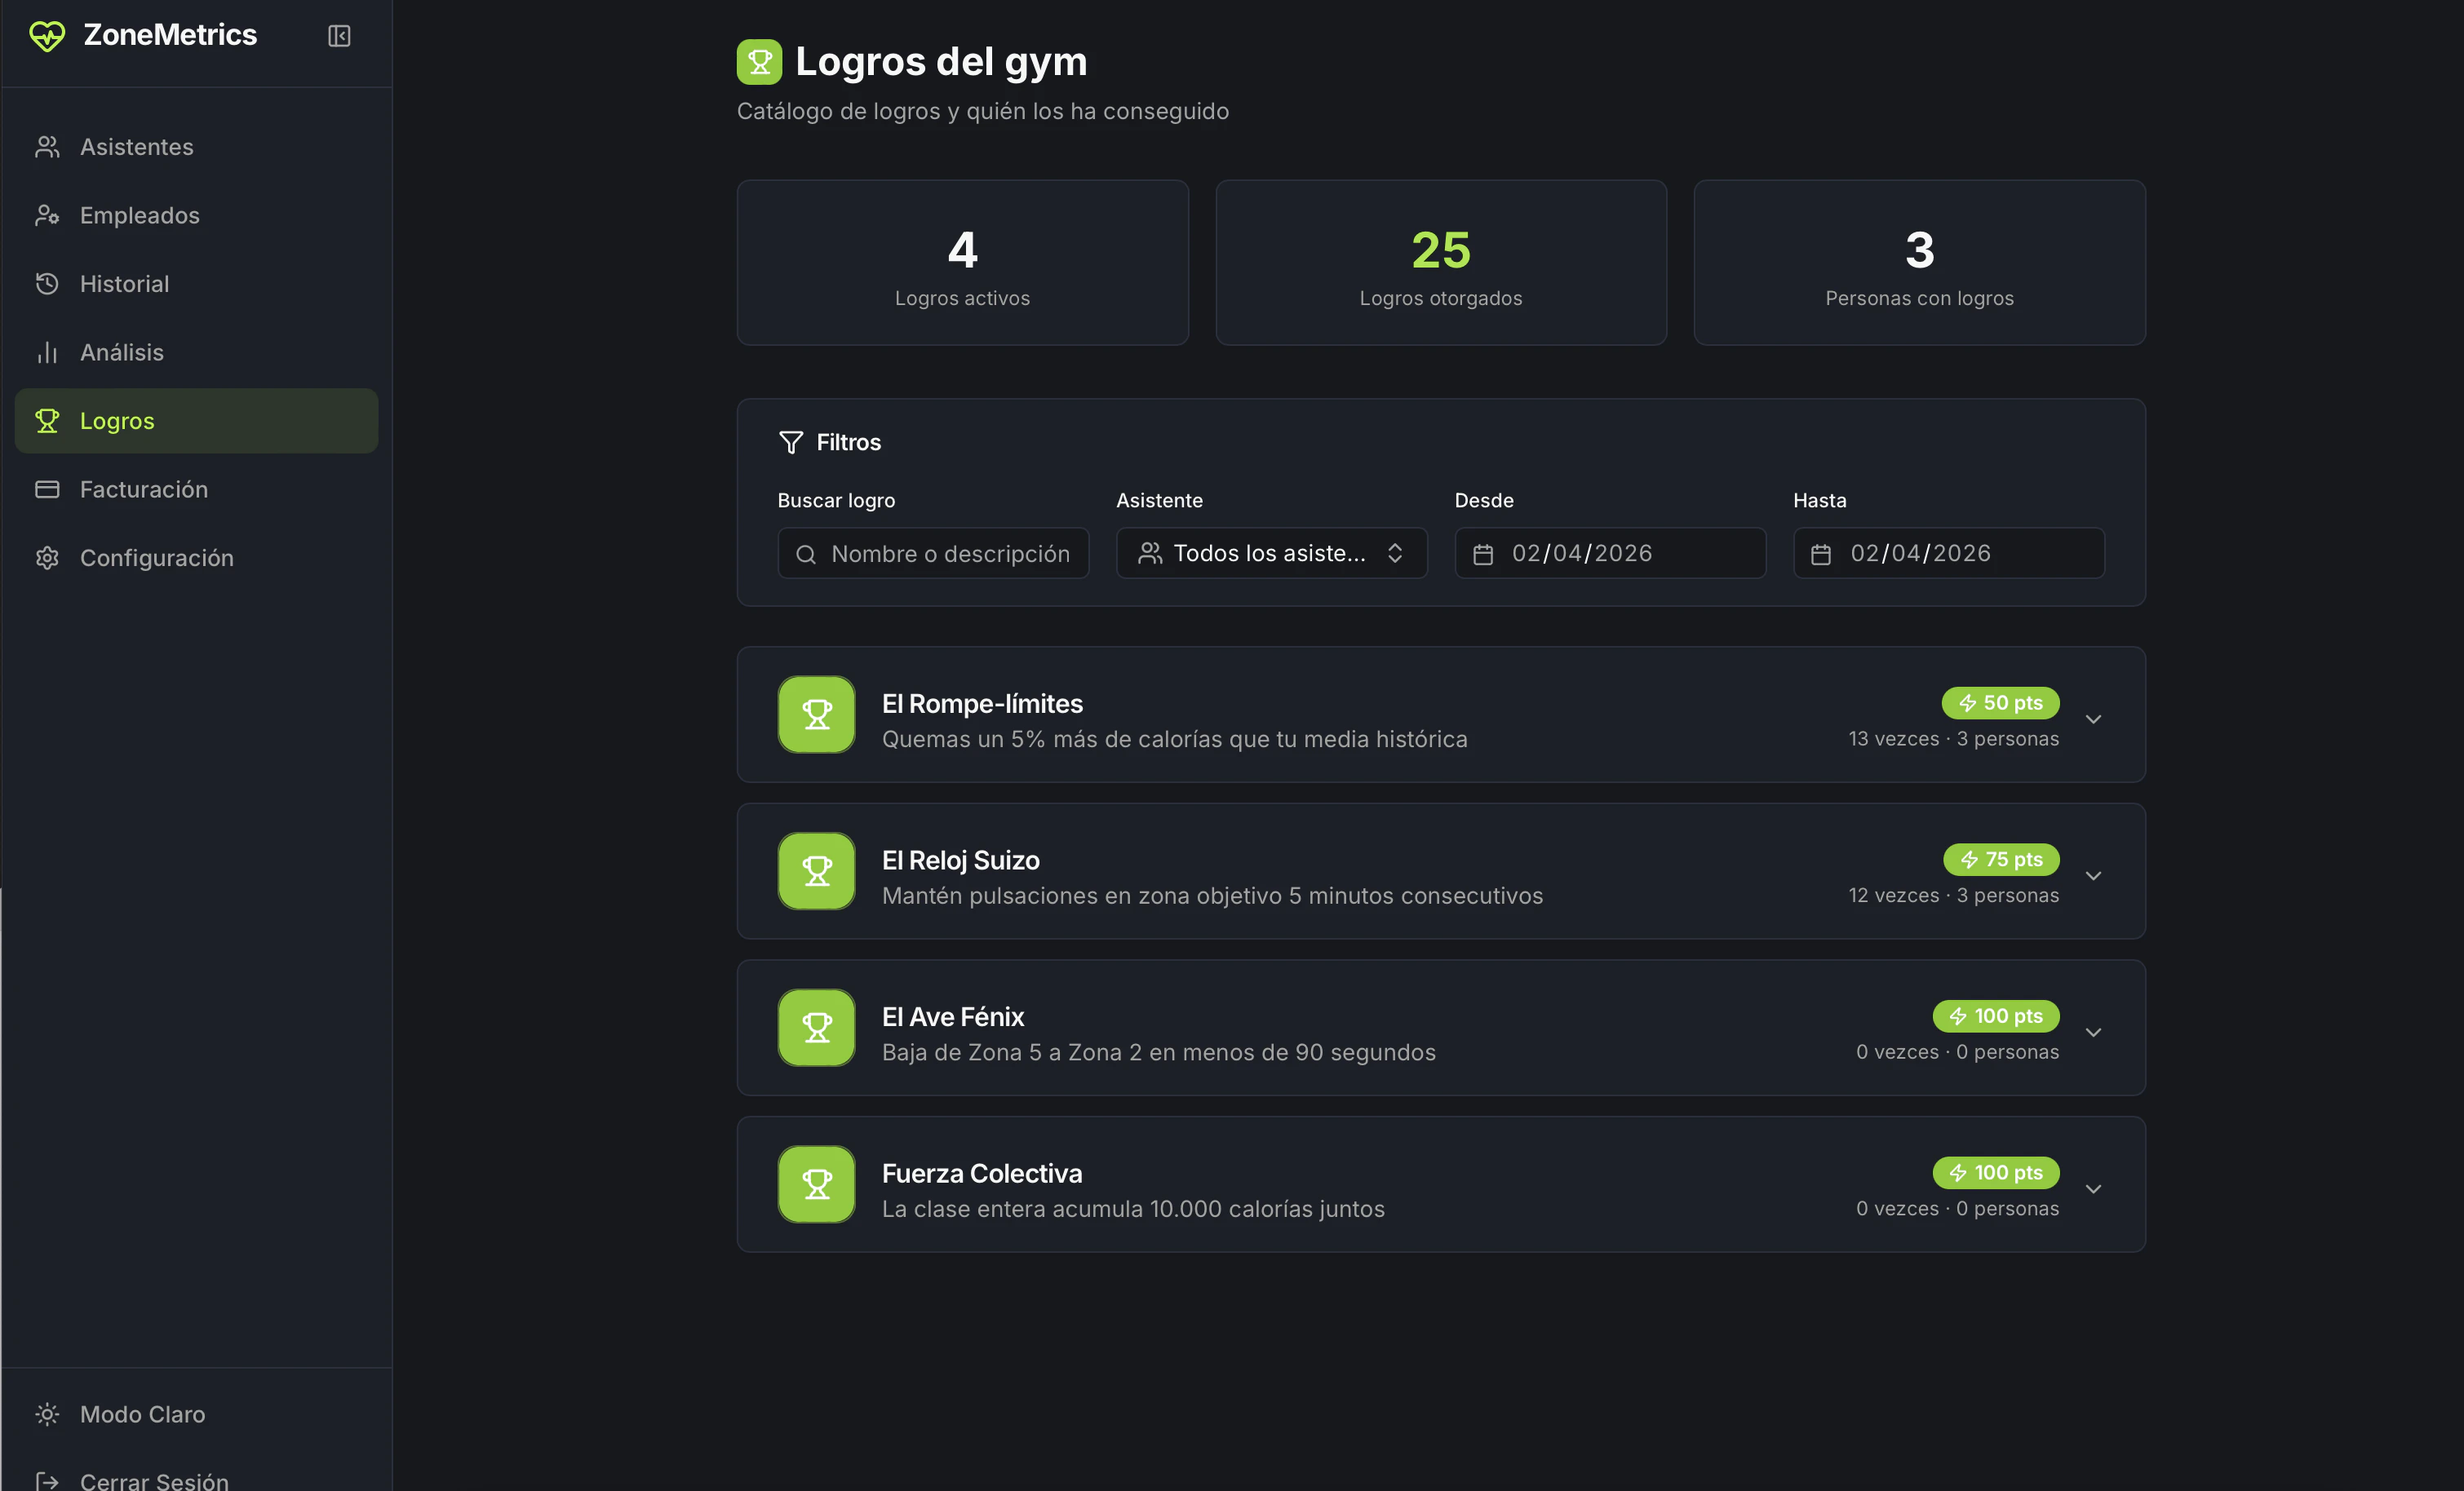Expand the Fuerza Colectiva achievement row
The height and width of the screenshot is (1491, 2464).
click(2093, 1189)
